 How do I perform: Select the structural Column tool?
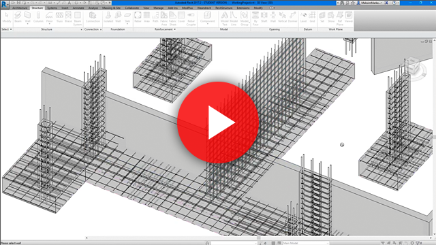pyautogui.click(x=38, y=17)
